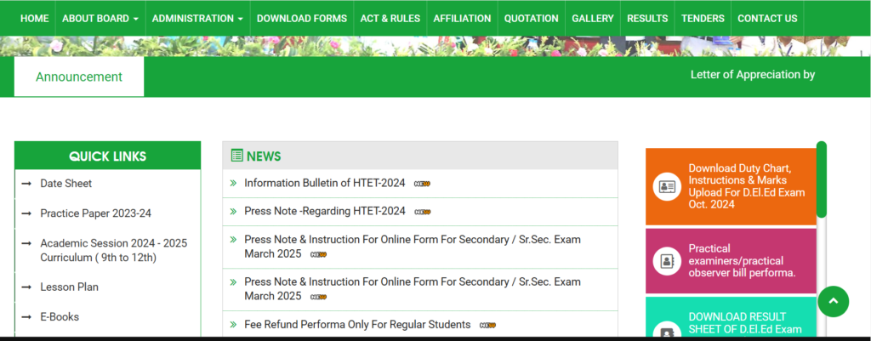This screenshot has height=341, width=871.
Task: Click arrow icon beside Practice Paper 2023-24
Action: pos(26,213)
